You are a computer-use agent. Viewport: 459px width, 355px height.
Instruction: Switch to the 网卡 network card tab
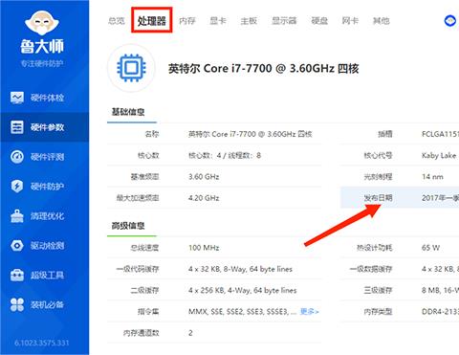pyautogui.click(x=350, y=21)
